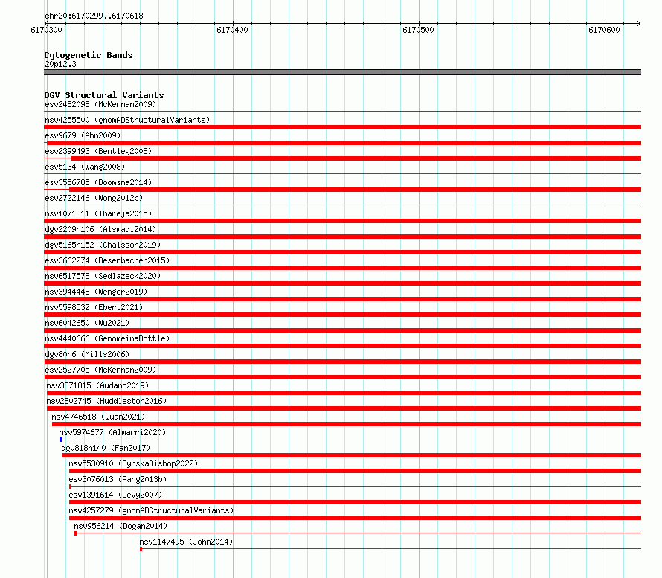Click the esv2482098 (McKernan2009) variant label

point(100,104)
